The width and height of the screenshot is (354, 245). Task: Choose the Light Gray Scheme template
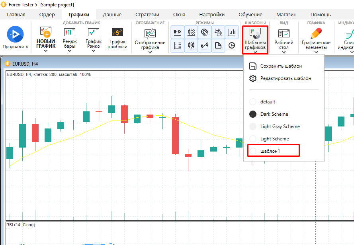click(253, 126)
